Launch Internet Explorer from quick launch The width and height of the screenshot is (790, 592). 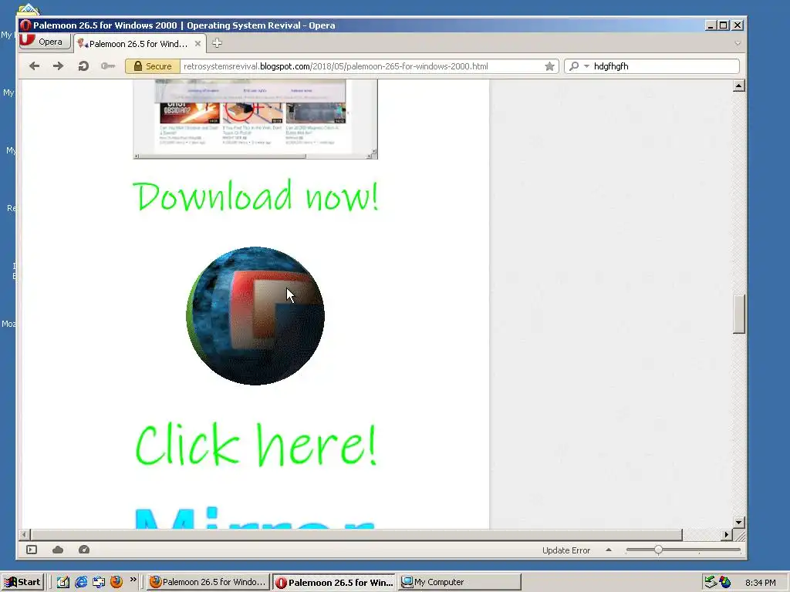pos(80,582)
